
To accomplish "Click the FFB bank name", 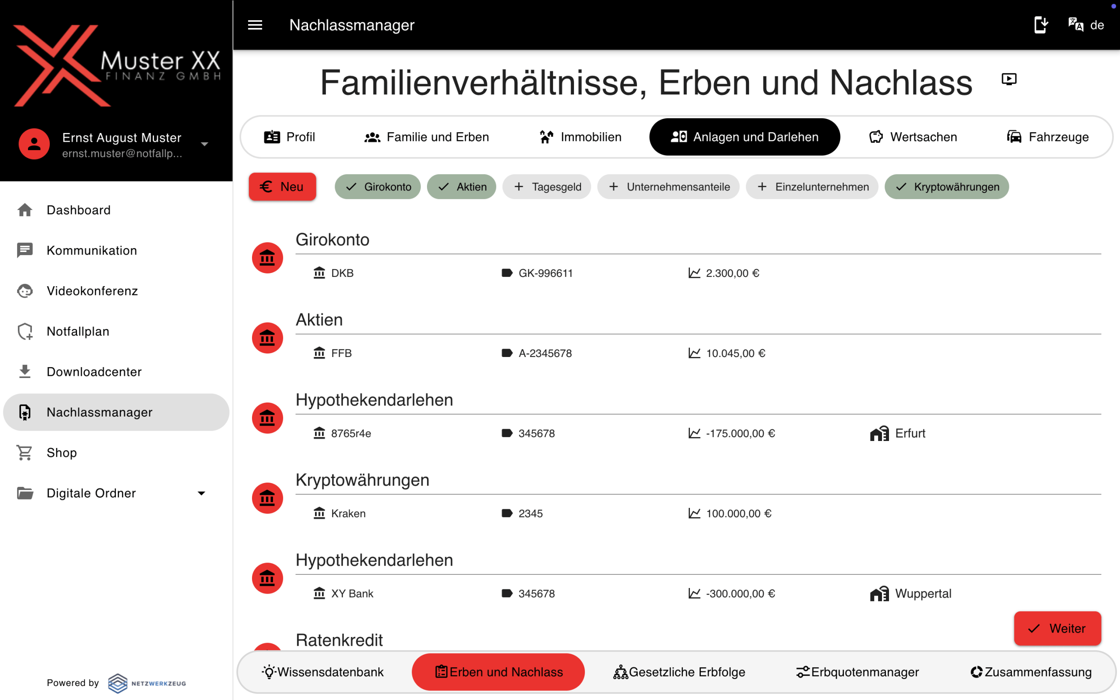I will click(342, 353).
